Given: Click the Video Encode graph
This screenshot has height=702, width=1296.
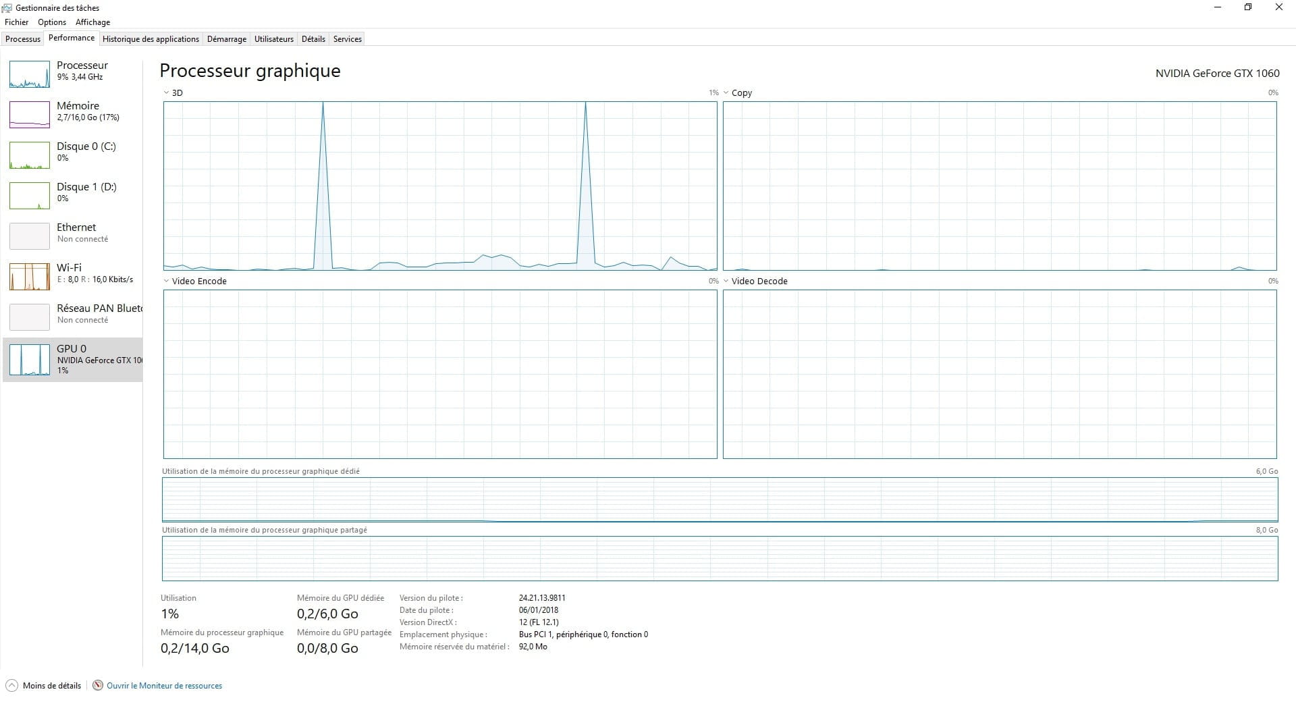Looking at the screenshot, I should pyautogui.click(x=440, y=374).
